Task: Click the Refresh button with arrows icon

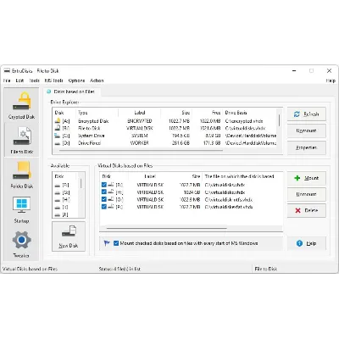Action: tap(307, 114)
